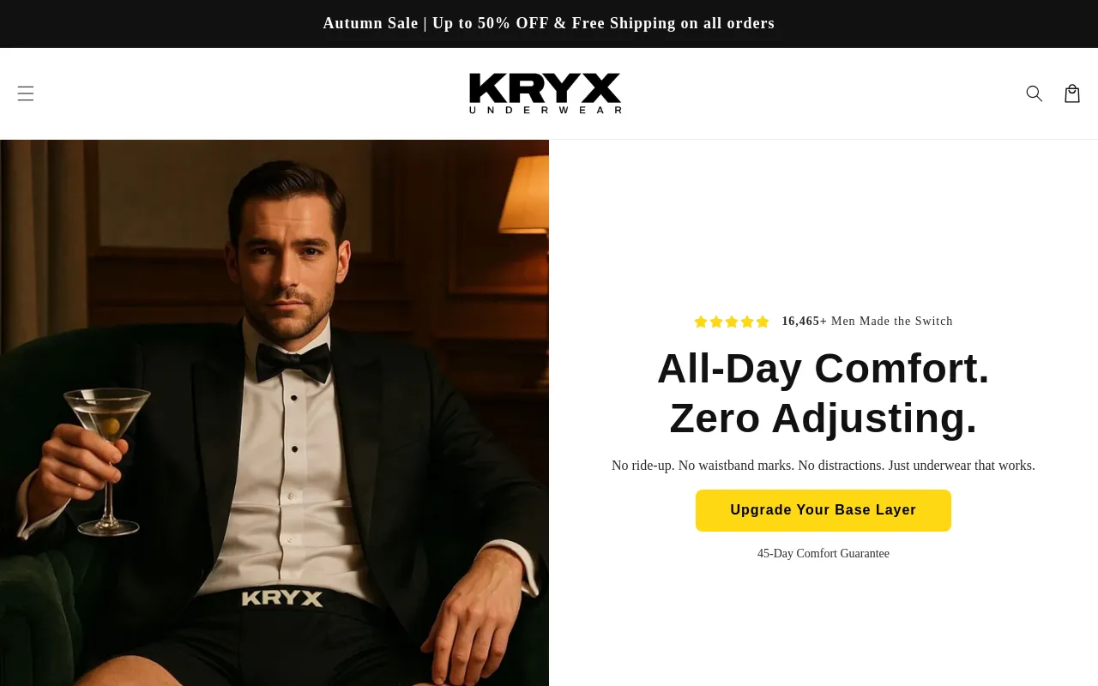The width and height of the screenshot is (1098, 686).
Task: Click the third yellow rating star
Action: click(x=732, y=322)
